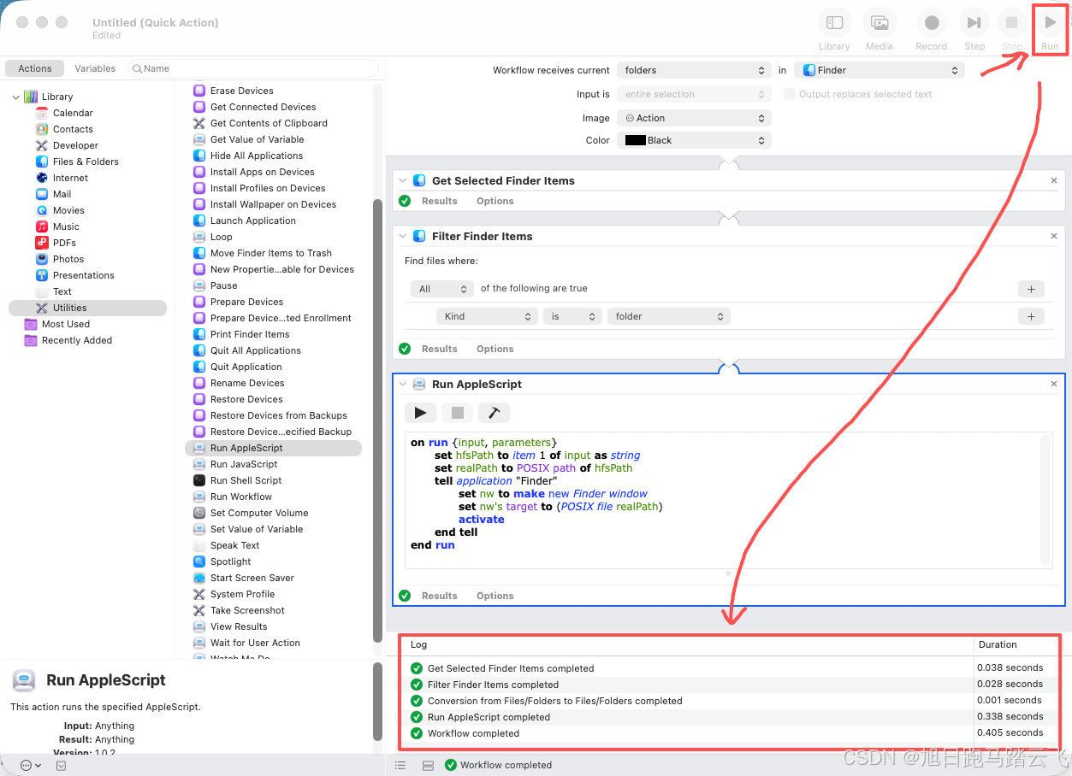Show Options of Get Selected Finder Items
The height and width of the screenshot is (776, 1072).
pos(495,201)
